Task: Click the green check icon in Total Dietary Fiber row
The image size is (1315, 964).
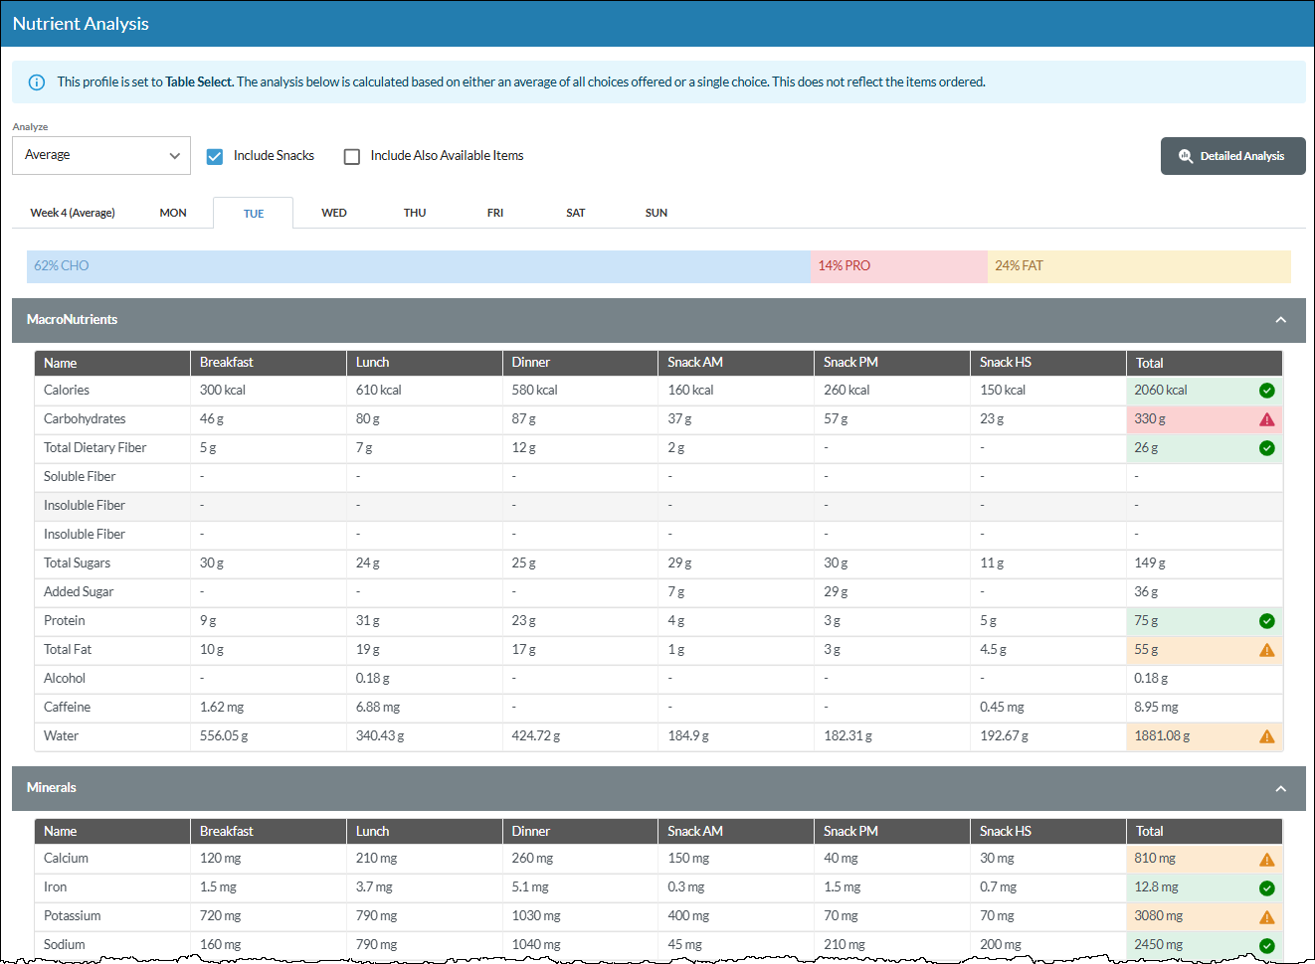Action: click(1266, 448)
